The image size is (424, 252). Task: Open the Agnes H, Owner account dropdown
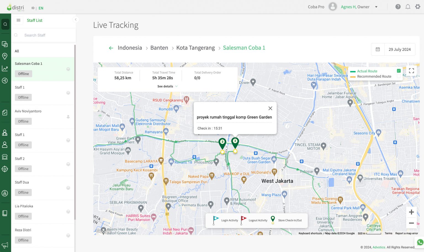coord(376,7)
